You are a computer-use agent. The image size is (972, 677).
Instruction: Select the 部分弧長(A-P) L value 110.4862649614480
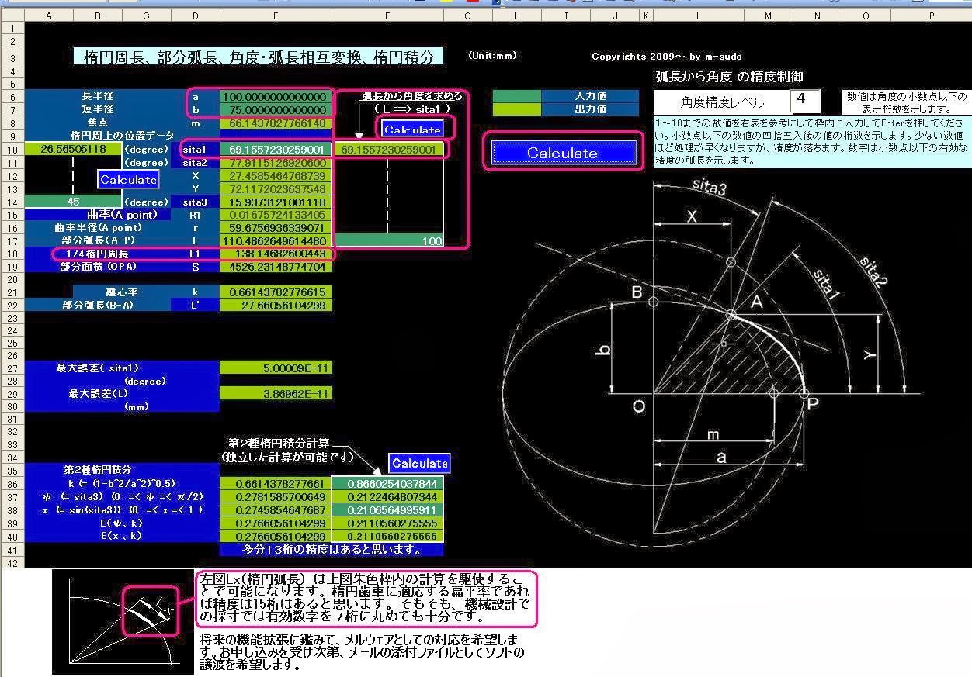click(276, 241)
